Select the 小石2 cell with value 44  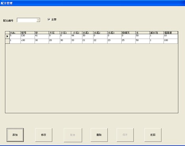[x=76, y=36]
